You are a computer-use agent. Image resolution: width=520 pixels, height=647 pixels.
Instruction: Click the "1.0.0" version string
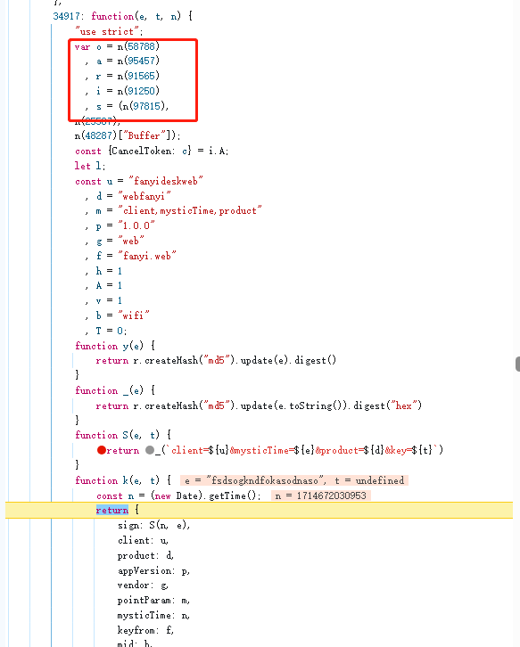136,225
